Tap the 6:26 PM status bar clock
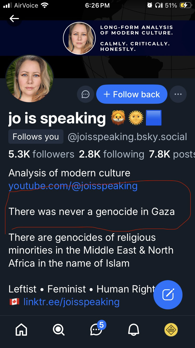Viewport: 195px width, 348px height. point(97,5)
